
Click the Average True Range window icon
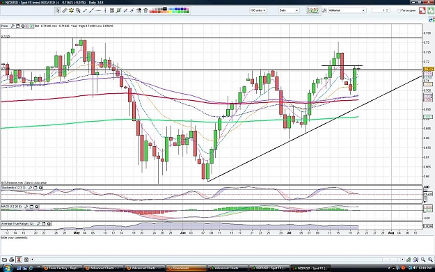coord(44,223)
